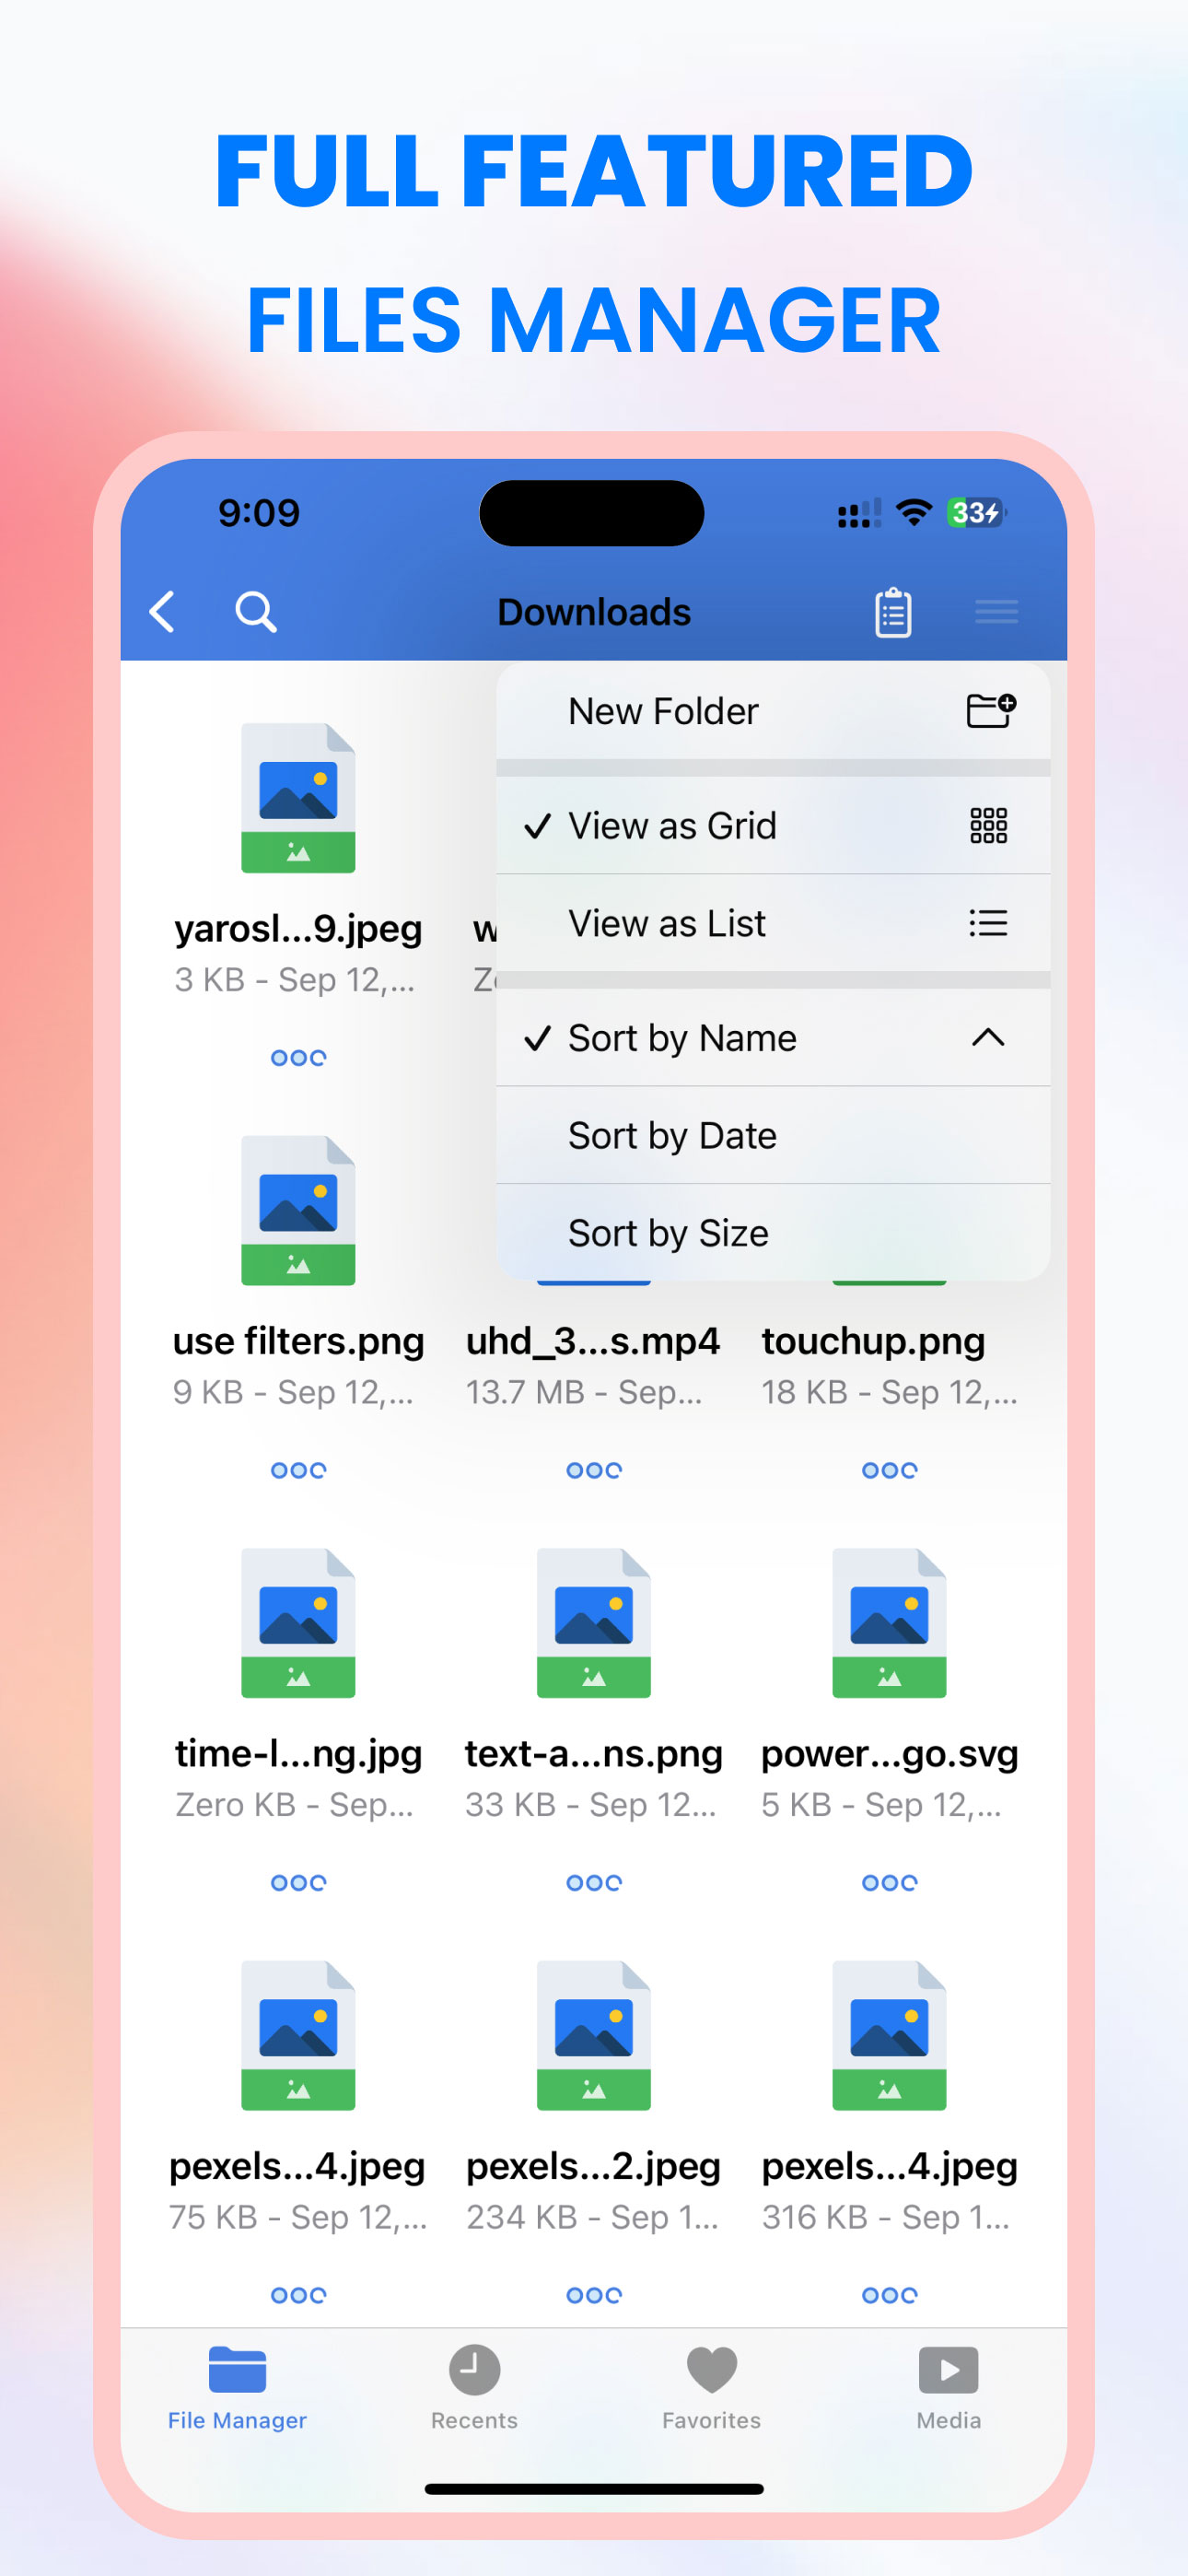Viewport: 1188px width, 2576px height.
Task: Open uhd_3...s.mp4 file name
Action: tap(593, 1341)
